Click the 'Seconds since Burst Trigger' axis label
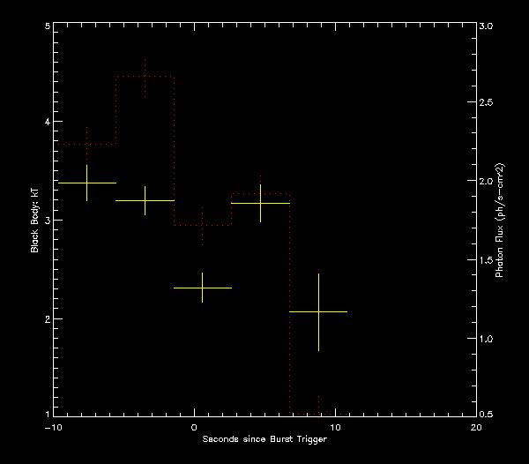 click(x=264, y=439)
